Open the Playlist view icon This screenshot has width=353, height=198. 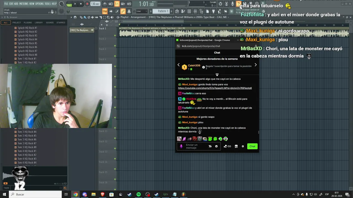point(177,11)
